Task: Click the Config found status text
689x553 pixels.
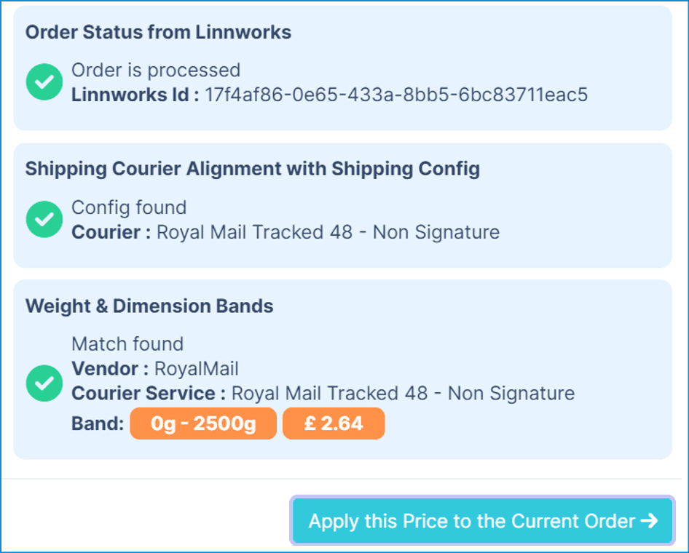Action: coord(129,207)
